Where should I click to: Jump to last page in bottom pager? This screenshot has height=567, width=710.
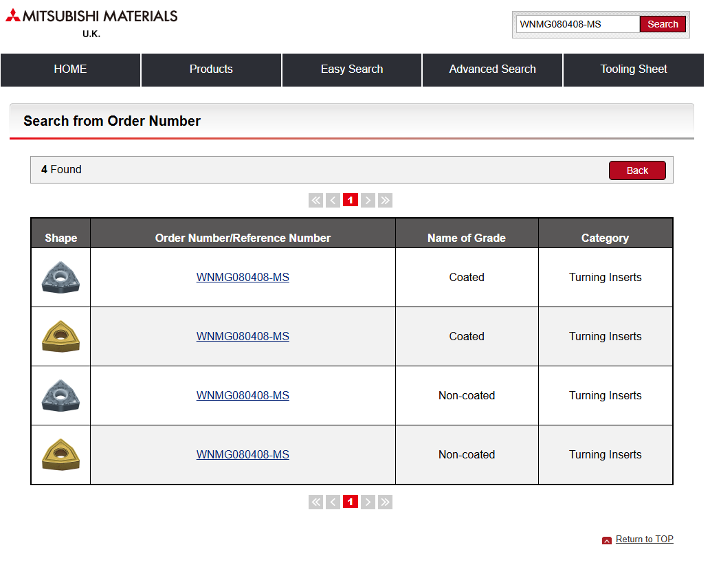386,502
